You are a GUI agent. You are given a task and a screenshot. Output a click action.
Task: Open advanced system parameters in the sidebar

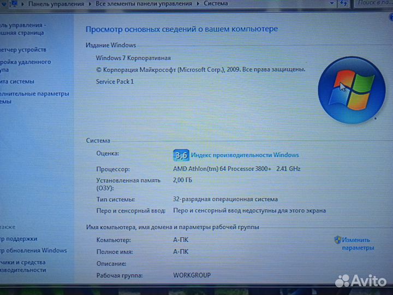point(34,97)
